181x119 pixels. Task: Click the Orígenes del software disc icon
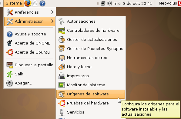62,94
